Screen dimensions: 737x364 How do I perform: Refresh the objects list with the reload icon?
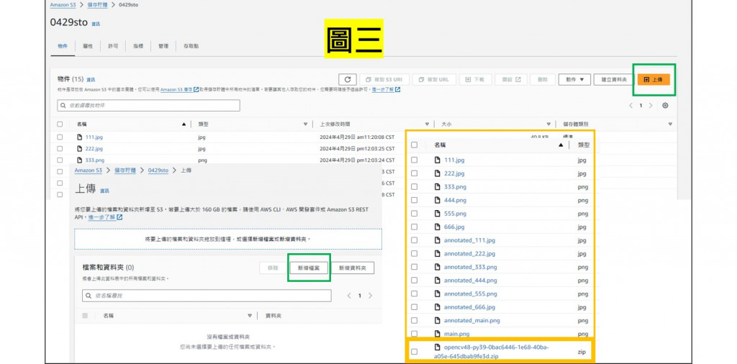pyautogui.click(x=347, y=79)
